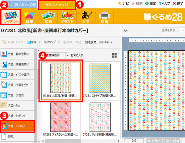Choose the 07281 ストライプ layout thumbnail
This screenshot has width=185, height=143.
tap(100, 81)
